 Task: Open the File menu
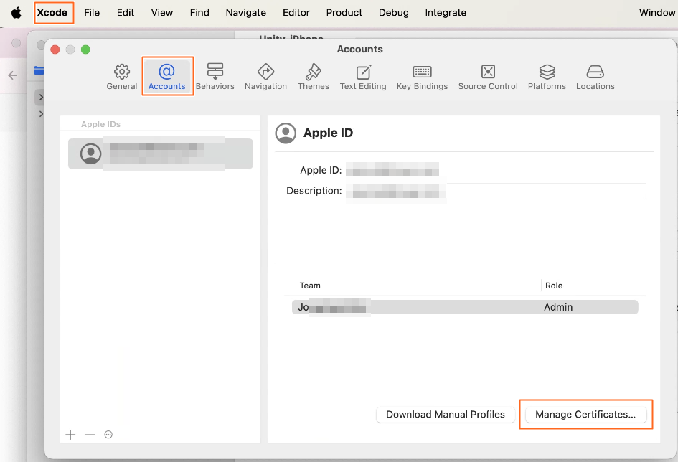tap(92, 12)
